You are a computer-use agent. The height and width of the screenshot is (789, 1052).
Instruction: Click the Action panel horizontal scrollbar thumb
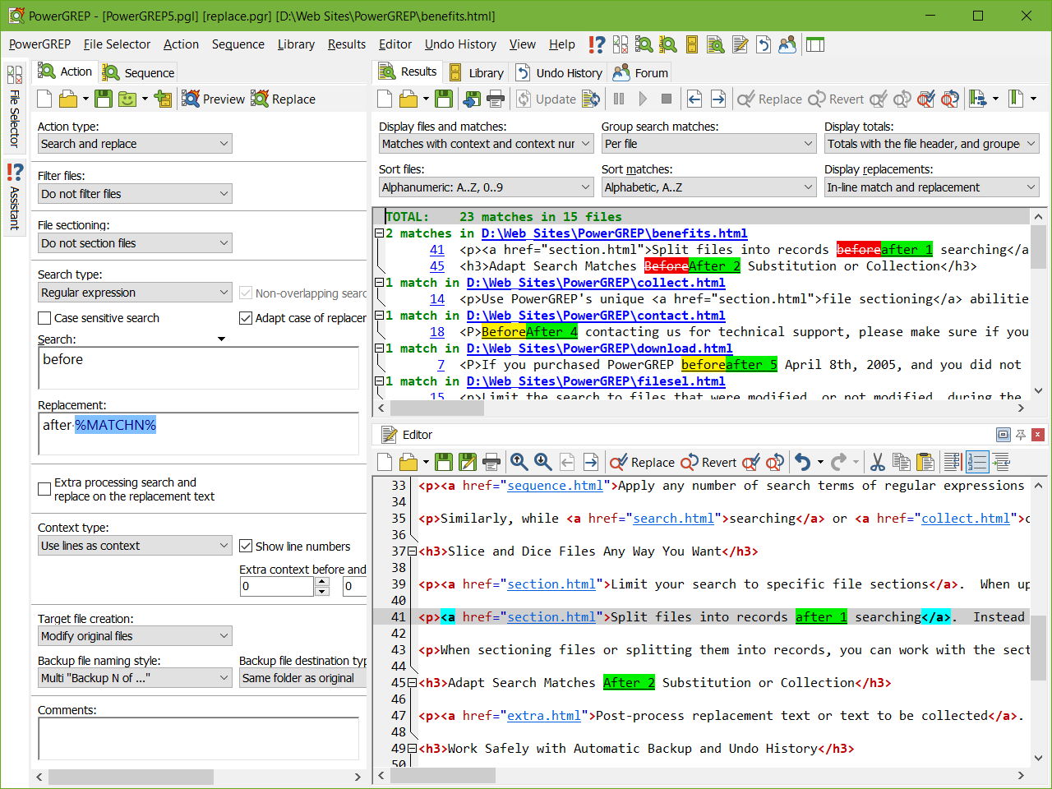[x=131, y=777]
